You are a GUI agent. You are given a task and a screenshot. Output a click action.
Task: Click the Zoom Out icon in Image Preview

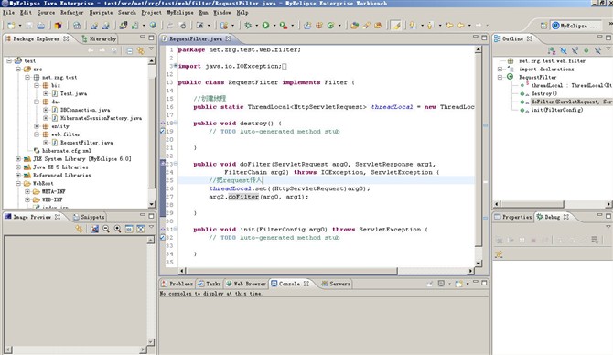click(106, 229)
